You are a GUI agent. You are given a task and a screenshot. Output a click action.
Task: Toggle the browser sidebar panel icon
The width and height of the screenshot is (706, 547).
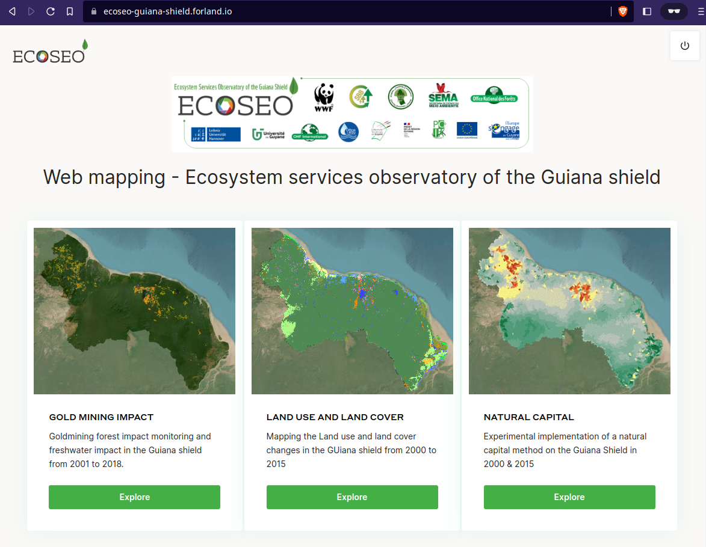[x=647, y=11]
